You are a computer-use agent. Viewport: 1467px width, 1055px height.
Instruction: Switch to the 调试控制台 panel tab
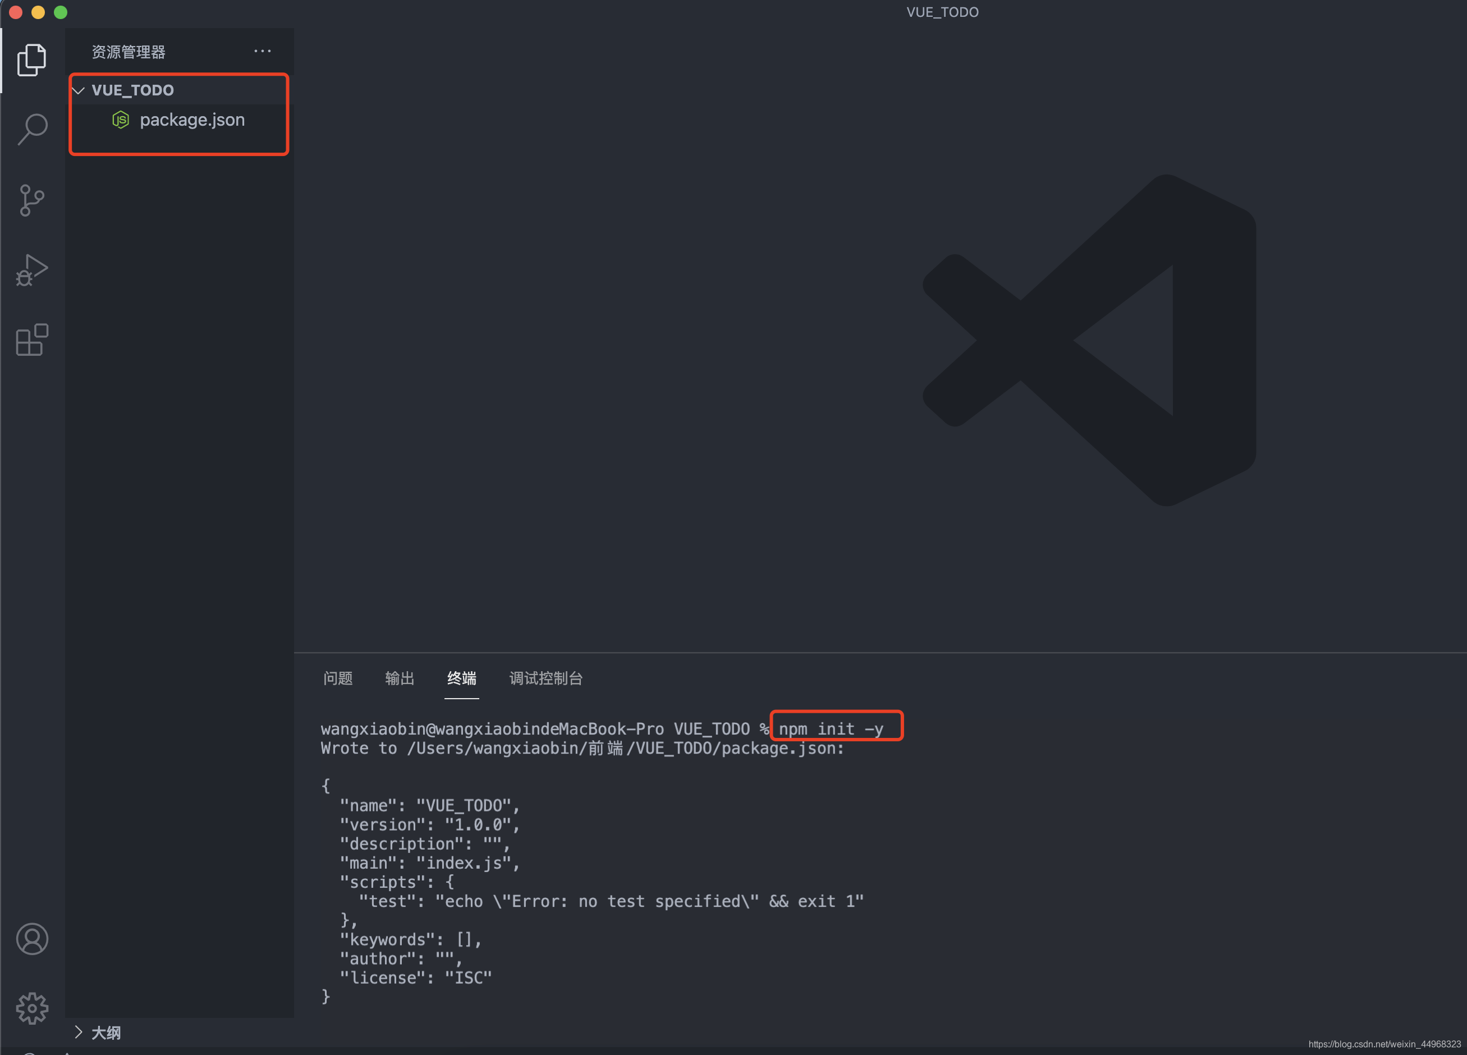pos(546,678)
